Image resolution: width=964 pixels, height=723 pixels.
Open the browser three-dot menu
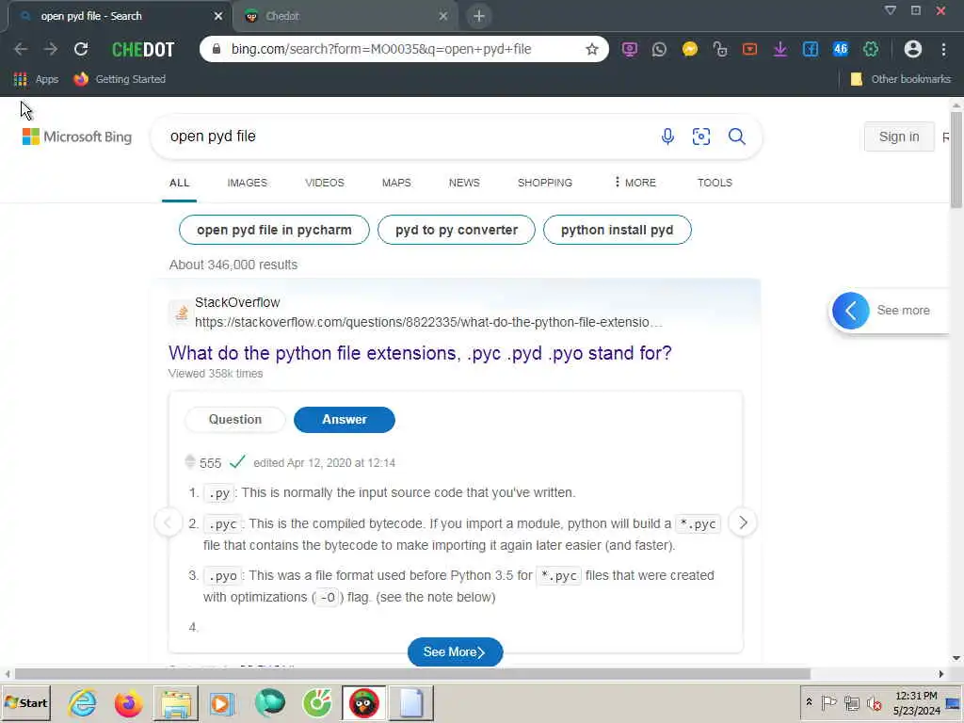click(x=943, y=49)
